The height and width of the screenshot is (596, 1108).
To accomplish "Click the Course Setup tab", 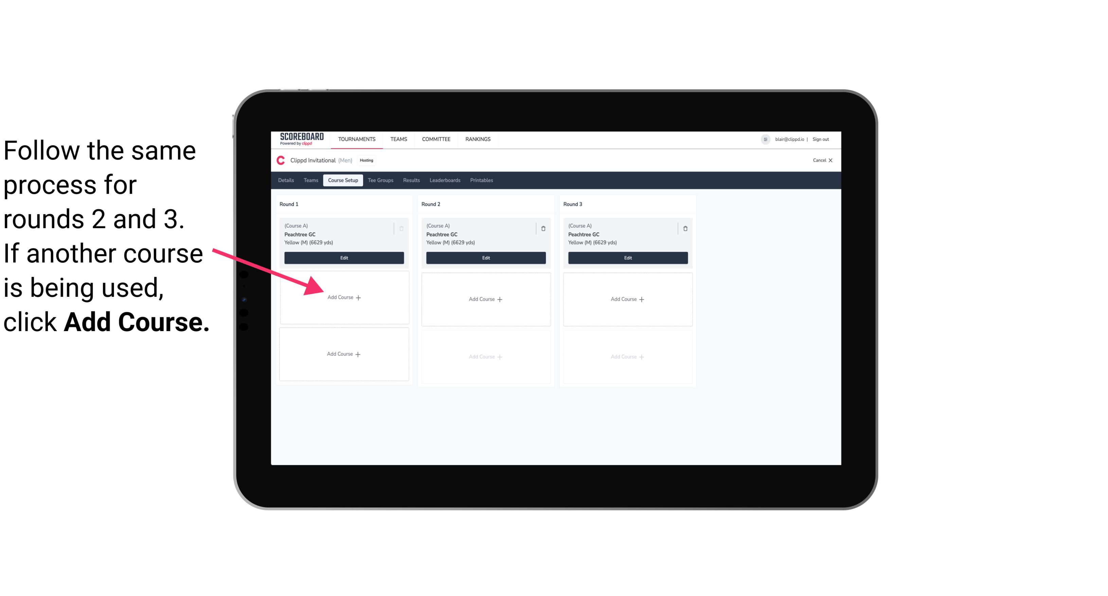I will click(341, 181).
